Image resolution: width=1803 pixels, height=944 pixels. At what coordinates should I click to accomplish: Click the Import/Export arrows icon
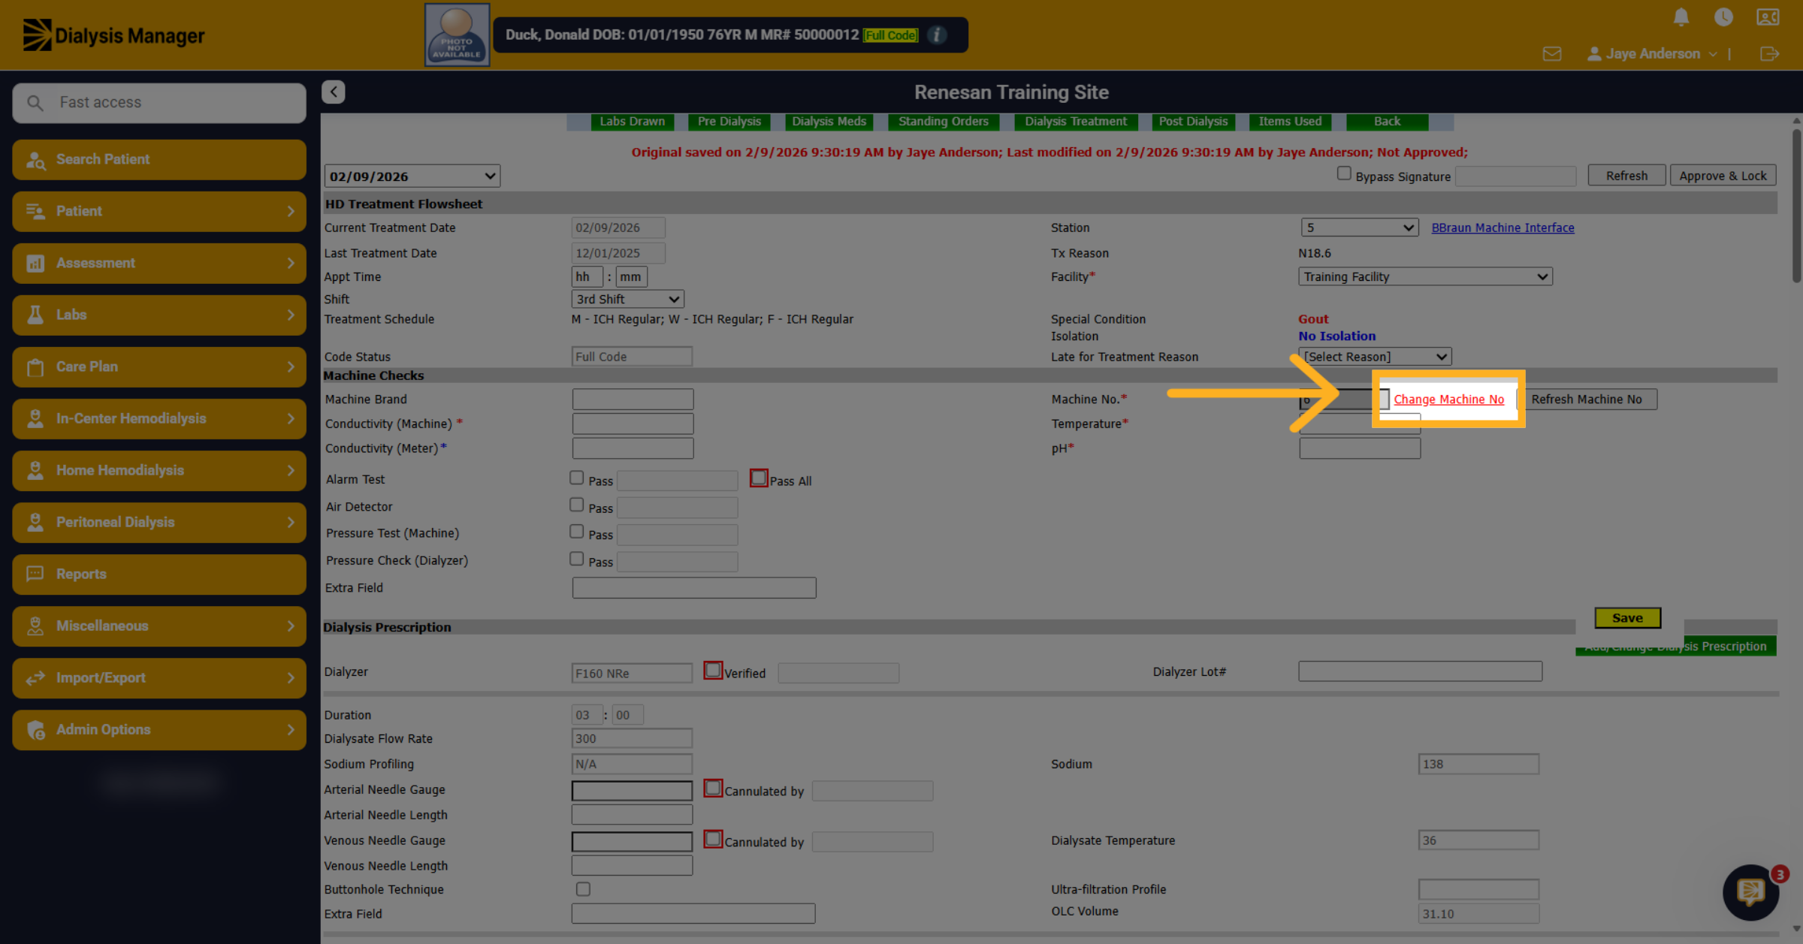(x=35, y=677)
